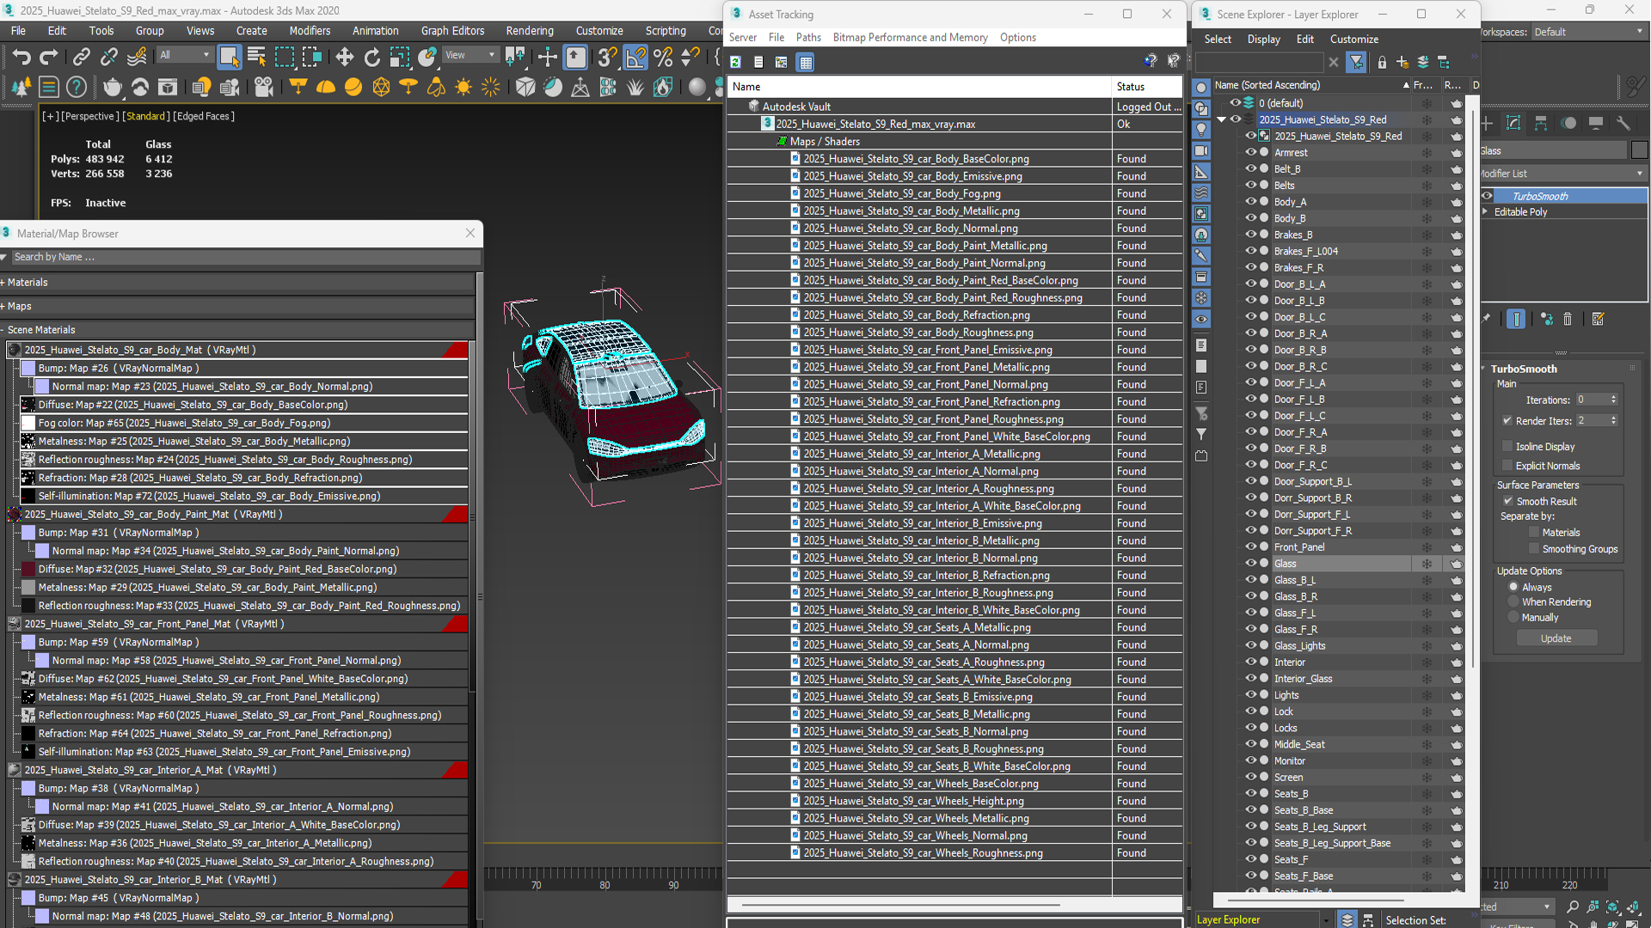Hide the 0 (default) layer eye icon
The height and width of the screenshot is (928, 1651).
pos(1235,102)
